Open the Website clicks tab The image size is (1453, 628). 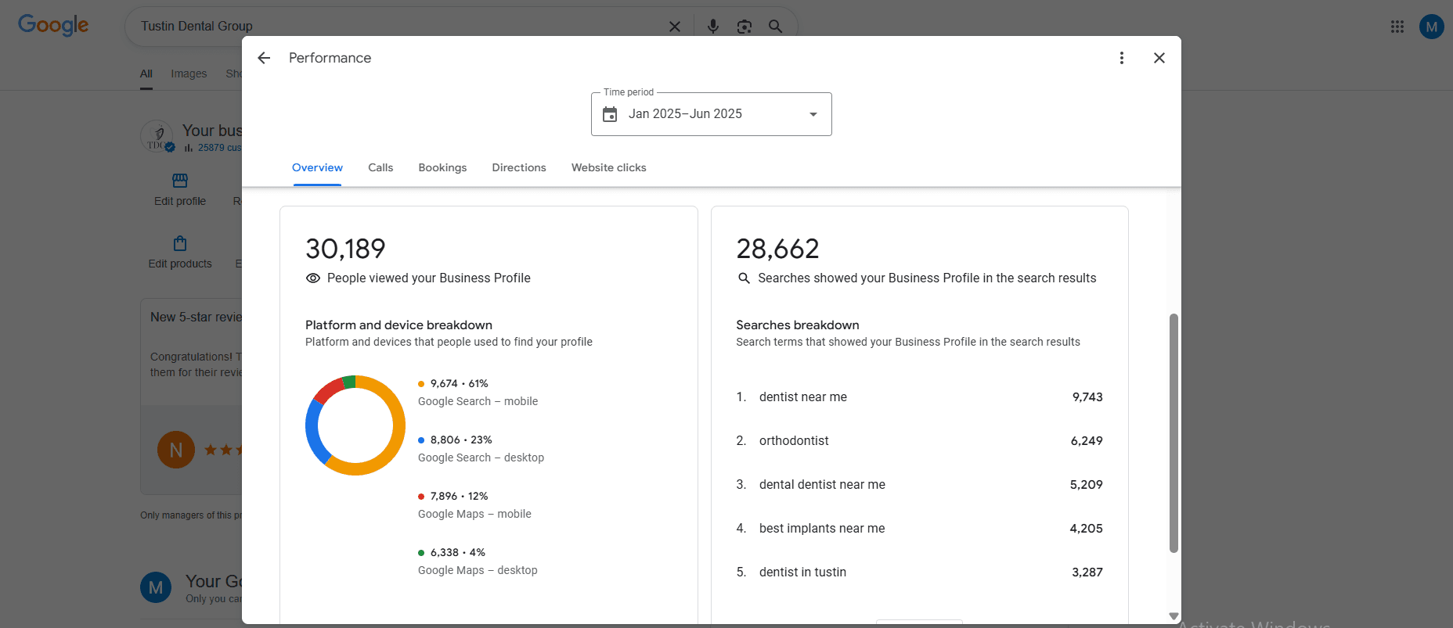[x=609, y=167]
